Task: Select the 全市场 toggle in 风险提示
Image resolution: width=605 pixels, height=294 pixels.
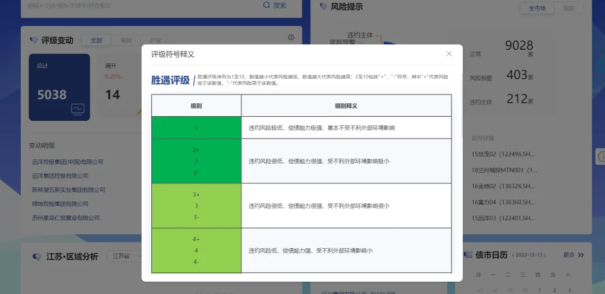Action: [537, 8]
